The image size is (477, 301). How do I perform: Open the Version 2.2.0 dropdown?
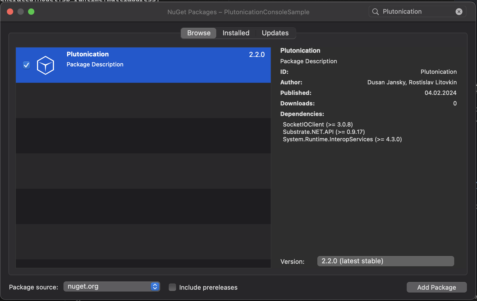(386, 261)
